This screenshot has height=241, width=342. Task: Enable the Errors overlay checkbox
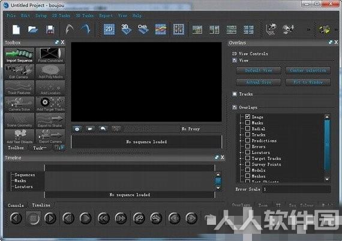coord(248,146)
